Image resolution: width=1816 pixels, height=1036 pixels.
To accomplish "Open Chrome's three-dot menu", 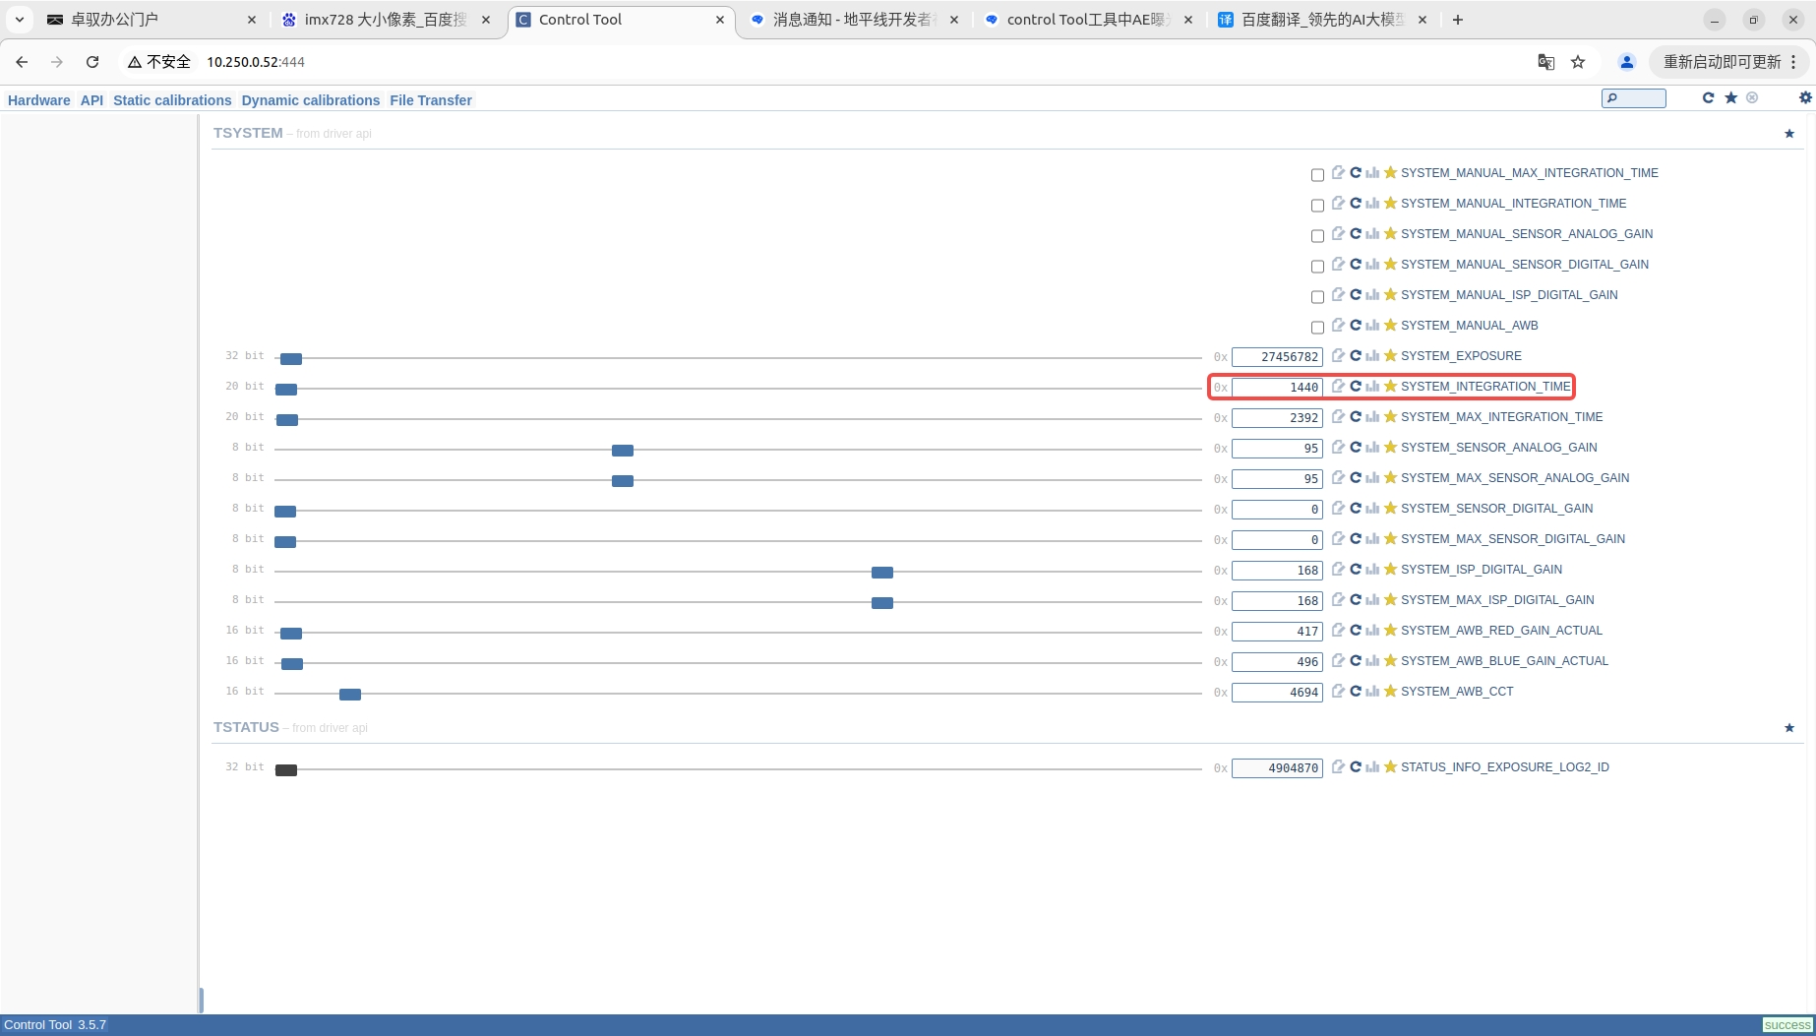I will 1793,62.
